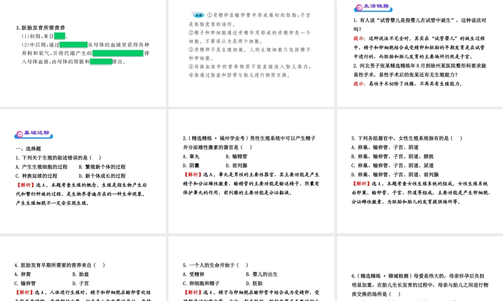Click green blank after 并将代谢产生的
Viewport: 503px width, 301px height.
click(118, 53)
